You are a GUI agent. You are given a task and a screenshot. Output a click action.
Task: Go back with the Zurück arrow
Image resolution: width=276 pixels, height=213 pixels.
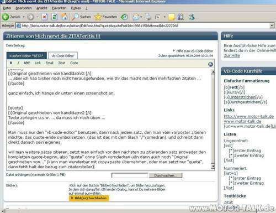point(6,17)
